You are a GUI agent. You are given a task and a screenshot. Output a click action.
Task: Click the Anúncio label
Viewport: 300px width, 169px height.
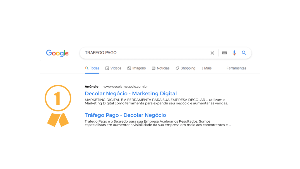click(91, 87)
